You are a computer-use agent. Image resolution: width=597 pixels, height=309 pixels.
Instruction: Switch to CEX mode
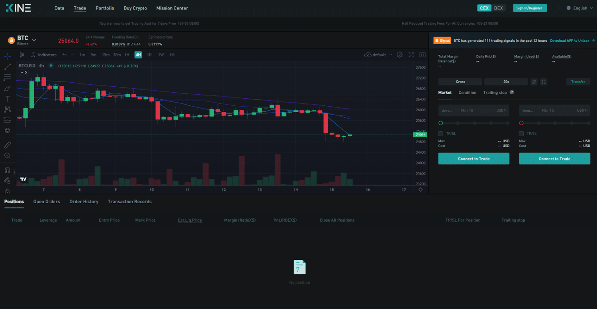(x=484, y=8)
